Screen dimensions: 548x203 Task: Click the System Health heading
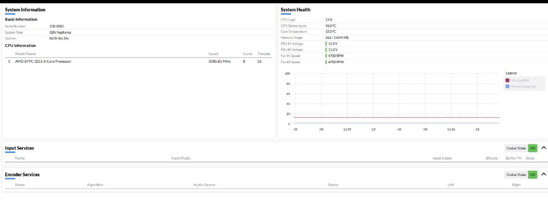[296, 10]
